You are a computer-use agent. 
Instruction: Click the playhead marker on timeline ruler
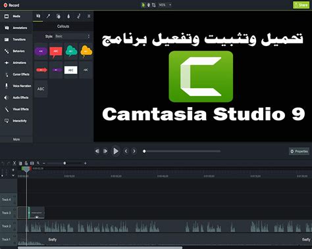pyautogui.click(x=26, y=169)
